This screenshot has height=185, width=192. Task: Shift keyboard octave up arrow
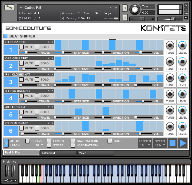(x=16, y=180)
